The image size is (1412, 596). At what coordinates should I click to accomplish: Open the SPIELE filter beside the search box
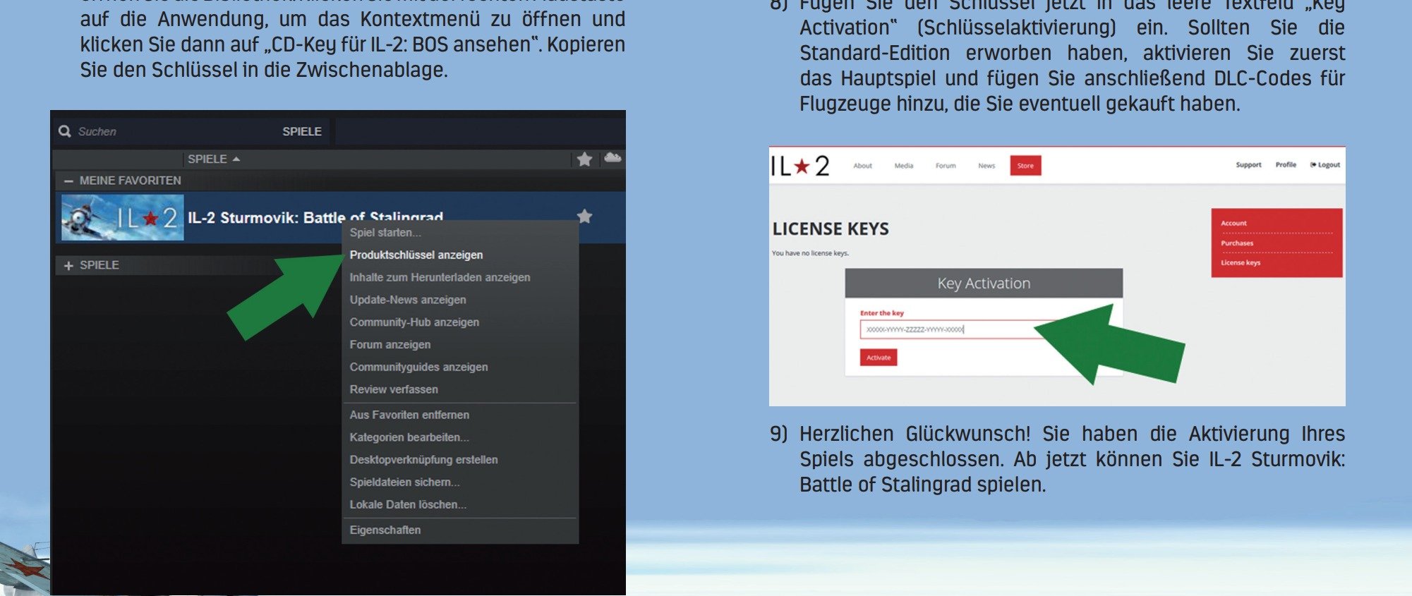coord(302,131)
